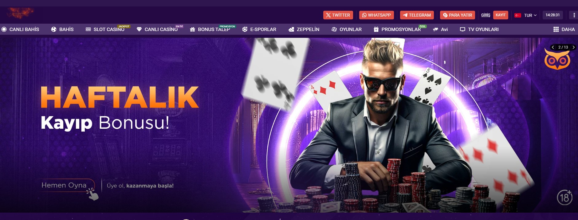Go to previous banner slide arrow

pos(553,47)
